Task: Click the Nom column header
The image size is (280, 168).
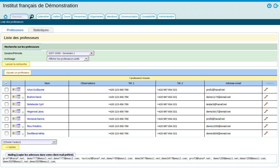Action: [47, 83]
